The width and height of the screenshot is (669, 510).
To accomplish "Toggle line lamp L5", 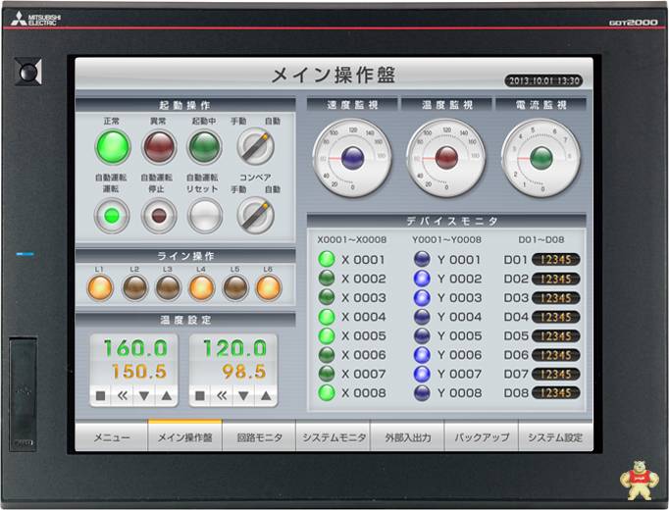I will (235, 287).
